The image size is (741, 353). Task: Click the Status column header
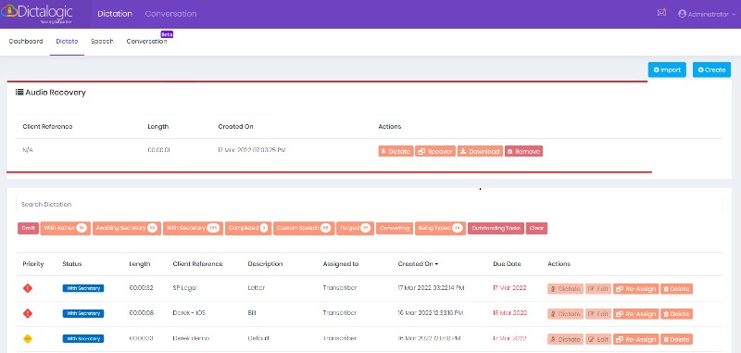[x=72, y=264]
